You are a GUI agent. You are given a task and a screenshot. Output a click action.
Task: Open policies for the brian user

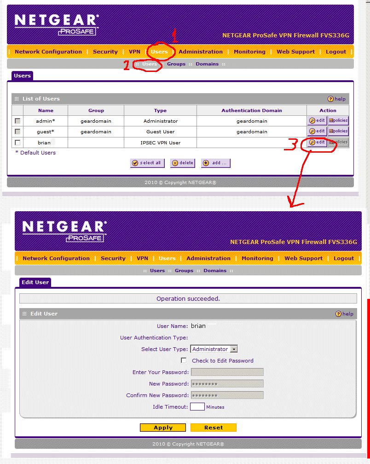tap(338, 143)
